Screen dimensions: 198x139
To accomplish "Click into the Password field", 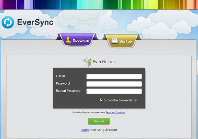I will coord(114,84).
